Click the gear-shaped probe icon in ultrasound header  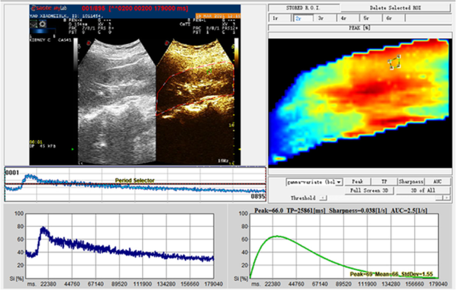[42, 24]
